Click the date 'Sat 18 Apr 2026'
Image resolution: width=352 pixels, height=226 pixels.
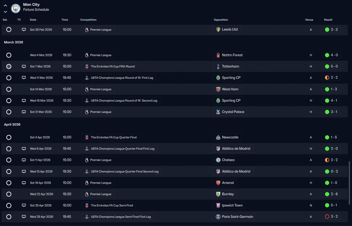40,183
